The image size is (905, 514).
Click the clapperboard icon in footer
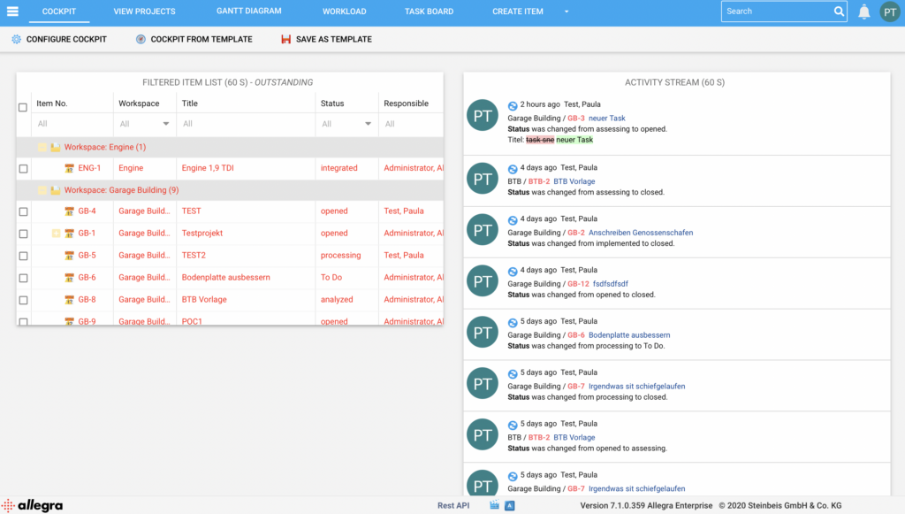coord(494,506)
